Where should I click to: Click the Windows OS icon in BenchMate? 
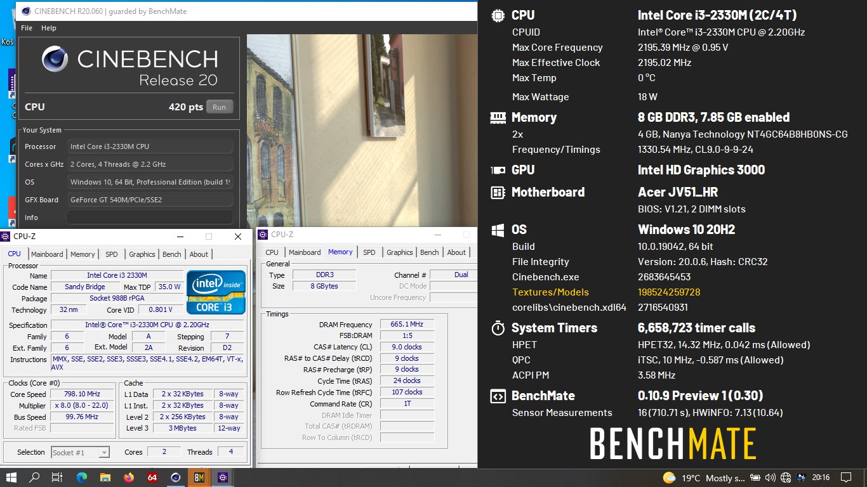[x=498, y=230]
